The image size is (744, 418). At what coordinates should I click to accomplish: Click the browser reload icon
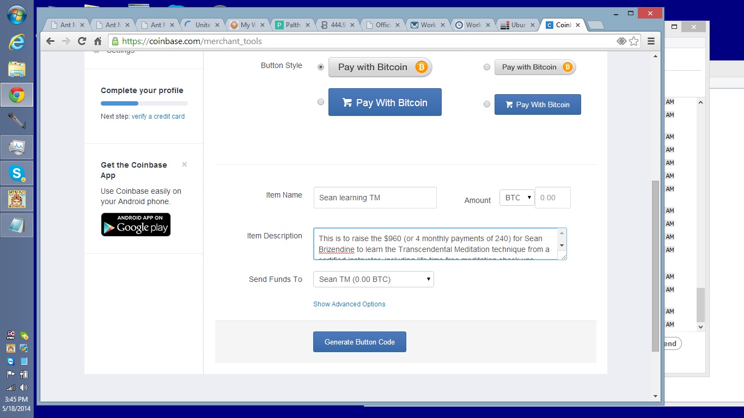pyautogui.click(x=82, y=41)
